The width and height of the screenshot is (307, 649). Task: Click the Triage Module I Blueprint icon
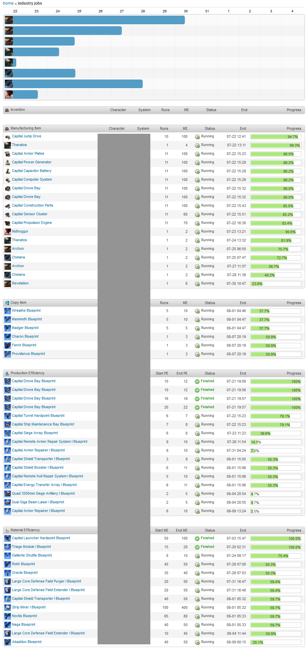coord(7,547)
